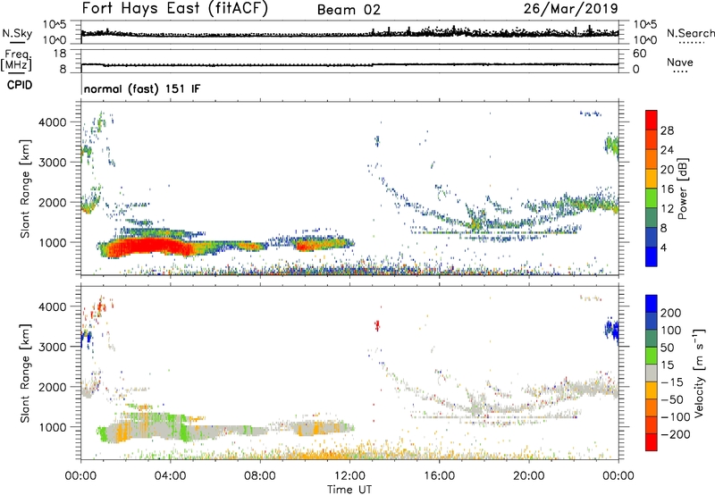The height and width of the screenshot is (495, 715).
Task: Click the '12:00' time axis label
Action: click(x=349, y=476)
